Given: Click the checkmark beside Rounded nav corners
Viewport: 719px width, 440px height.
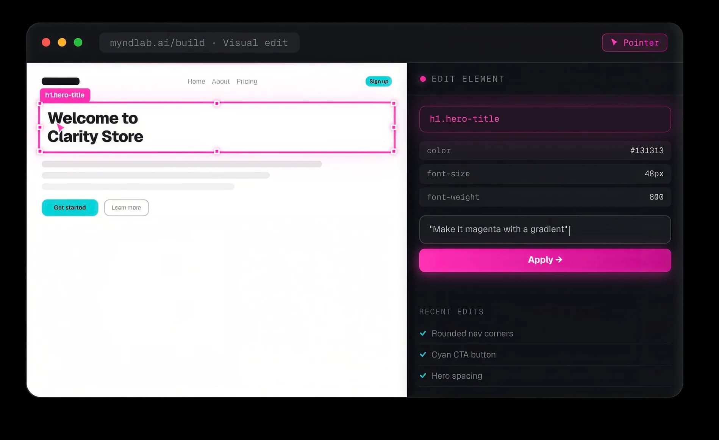Looking at the screenshot, I should click(423, 333).
